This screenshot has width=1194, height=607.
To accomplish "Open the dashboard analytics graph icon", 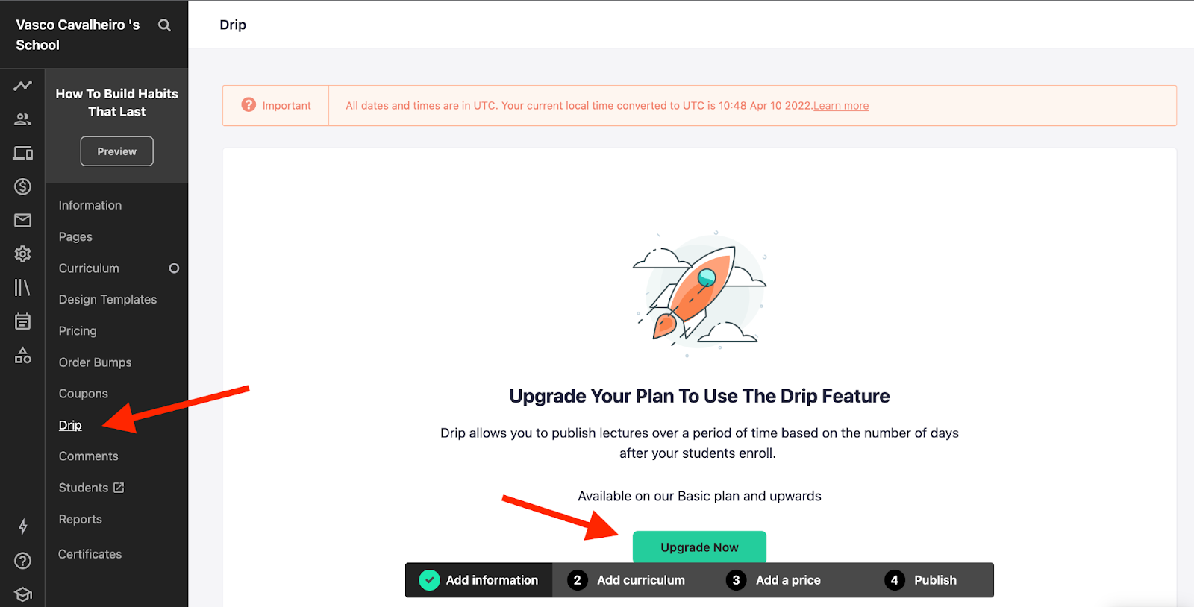I will pos(22,86).
